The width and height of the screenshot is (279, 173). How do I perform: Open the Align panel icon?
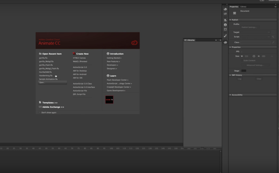[225, 20]
